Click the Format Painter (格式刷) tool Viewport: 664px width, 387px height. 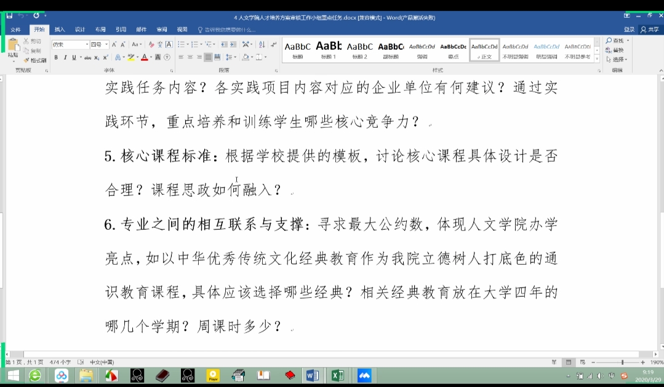click(35, 60)
